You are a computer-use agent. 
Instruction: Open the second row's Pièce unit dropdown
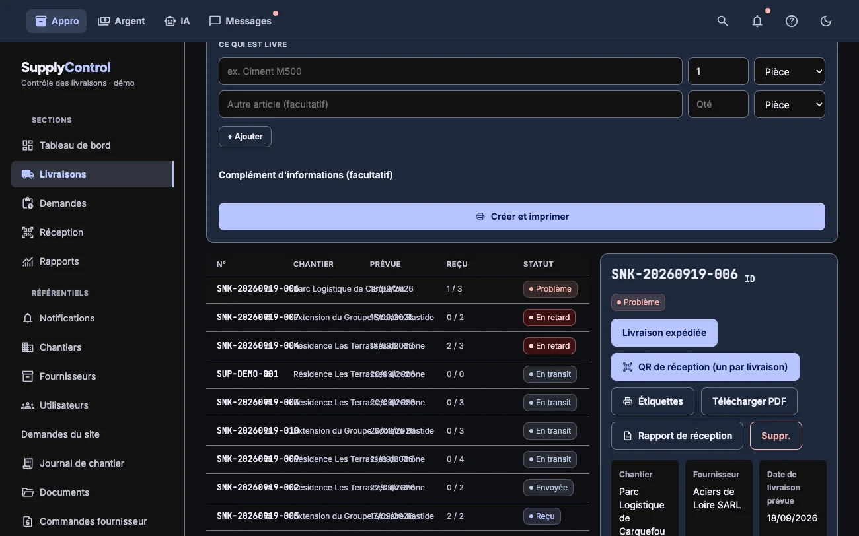pos(790,104)
